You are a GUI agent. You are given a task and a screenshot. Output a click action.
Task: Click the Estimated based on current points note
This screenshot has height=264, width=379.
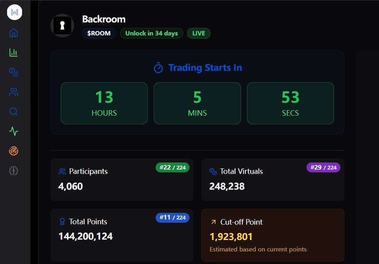(x=258, y=249)
